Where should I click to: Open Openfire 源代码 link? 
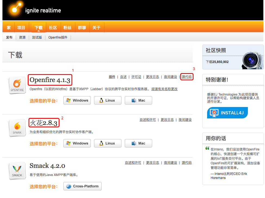tap(187, 77)
